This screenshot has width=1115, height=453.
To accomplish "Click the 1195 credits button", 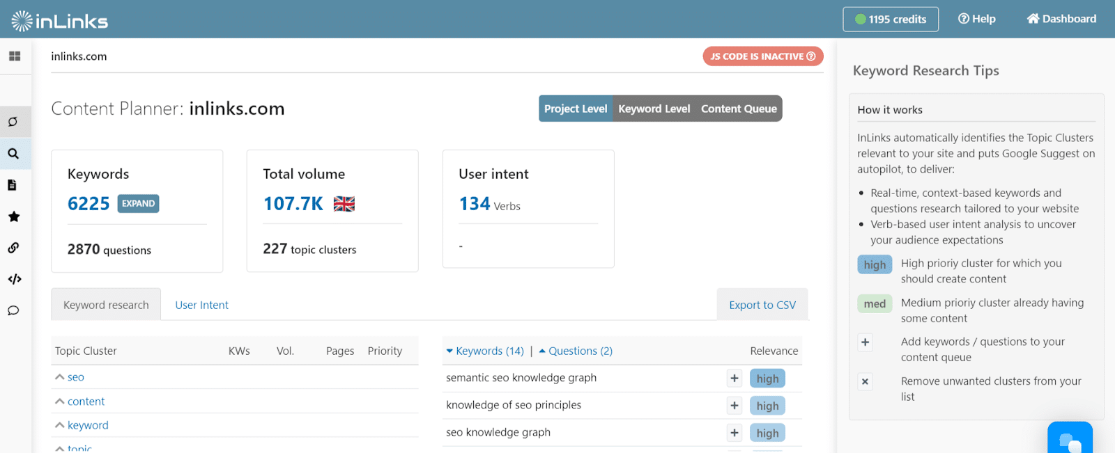I will [891, 19].
